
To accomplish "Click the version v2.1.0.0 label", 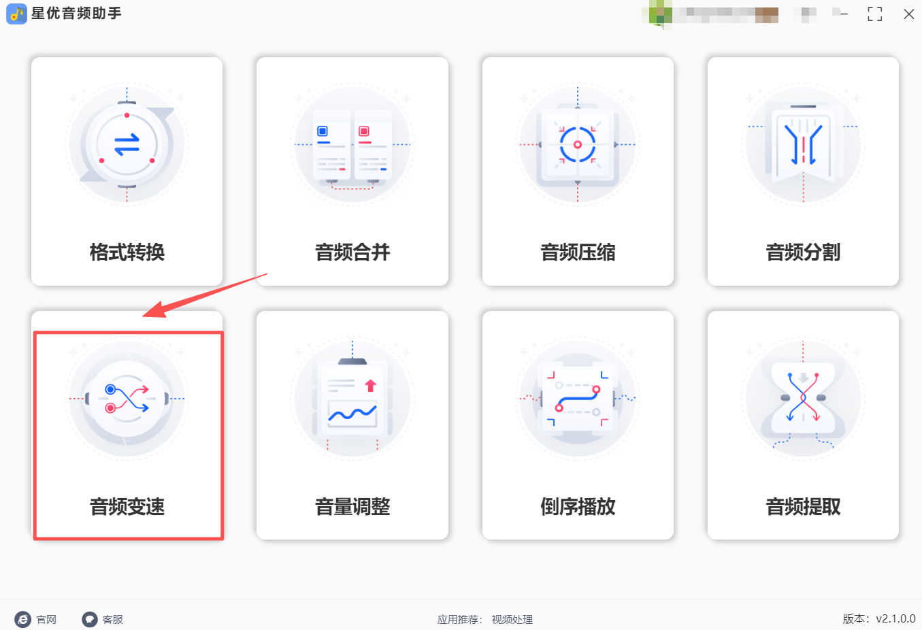I will [x=879, y=619].
